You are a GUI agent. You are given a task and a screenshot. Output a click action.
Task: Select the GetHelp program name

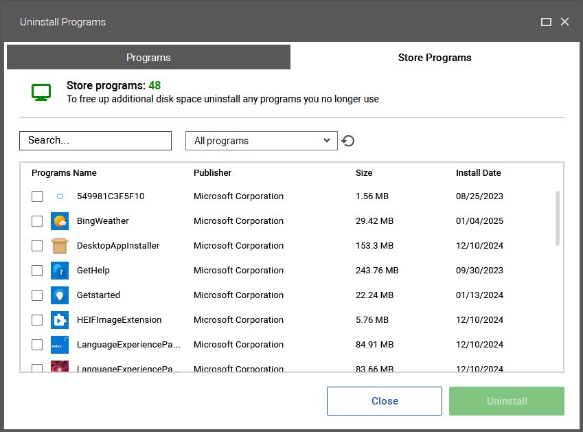(93, 271)
